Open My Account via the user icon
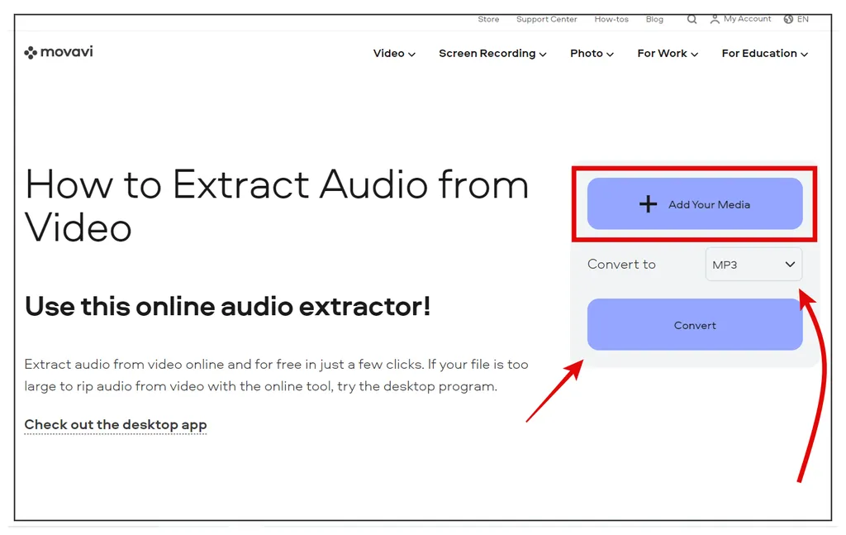The width and height of the screenshot is (846, 535). pos(715,19)
